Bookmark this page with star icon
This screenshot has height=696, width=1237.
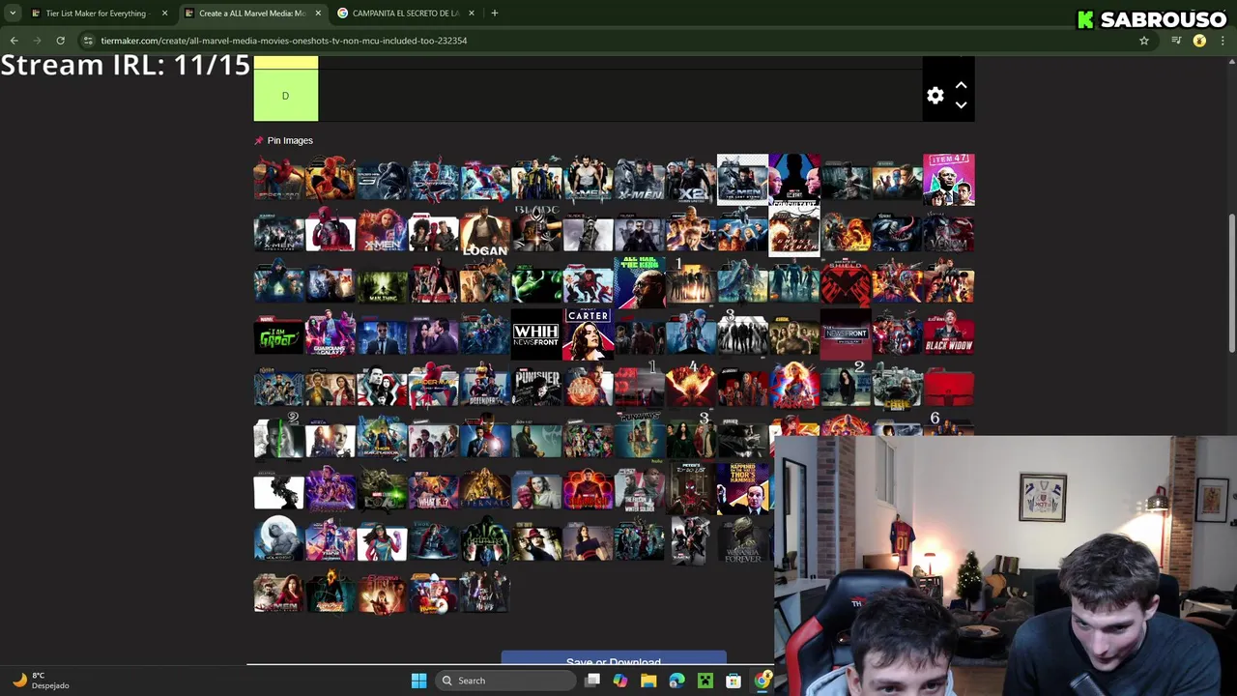[1144, 41]
